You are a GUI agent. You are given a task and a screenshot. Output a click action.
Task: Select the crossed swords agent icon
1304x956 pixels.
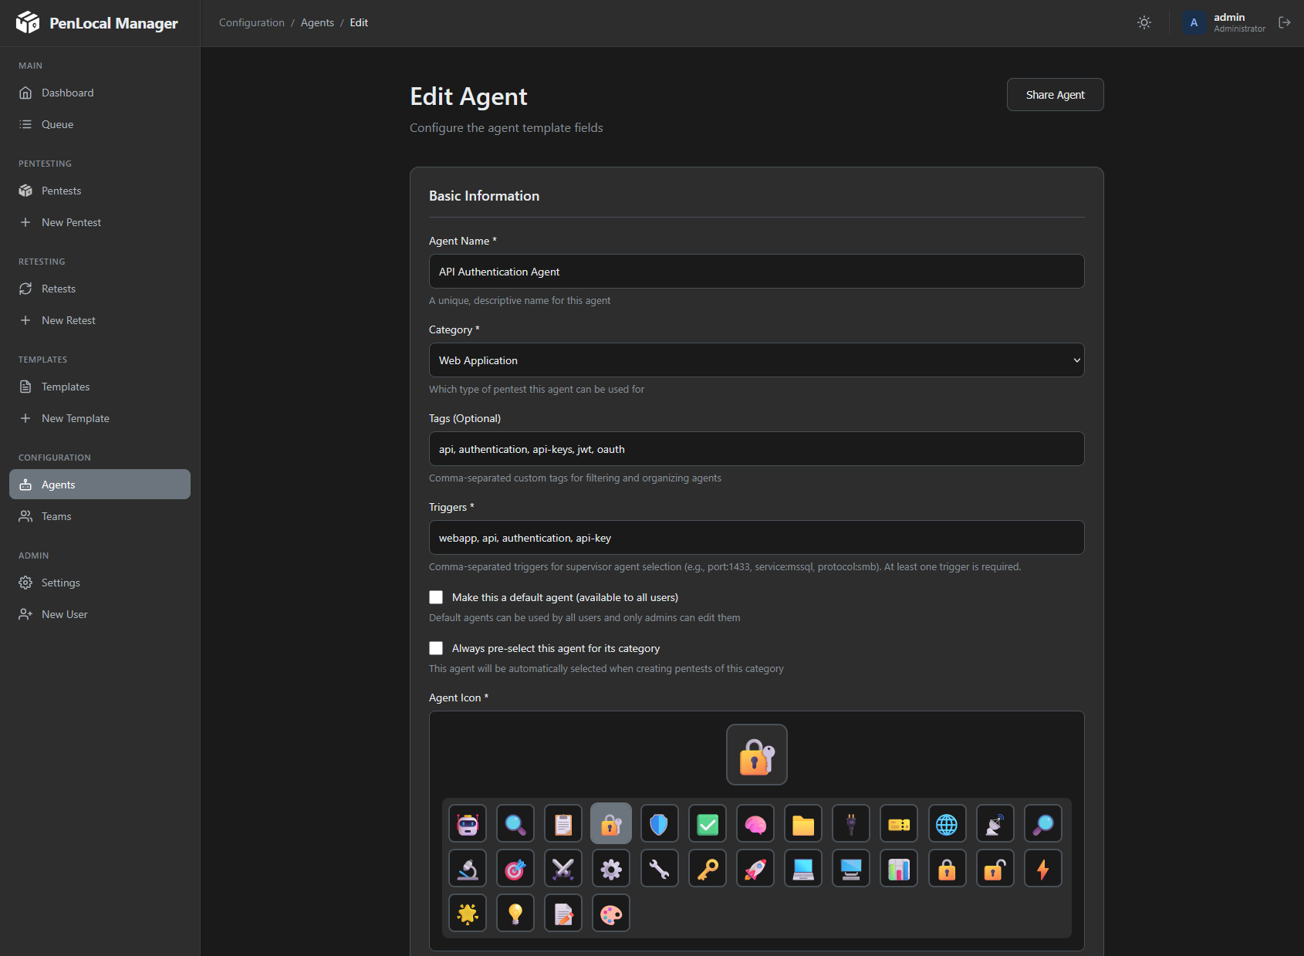(563, 868)
